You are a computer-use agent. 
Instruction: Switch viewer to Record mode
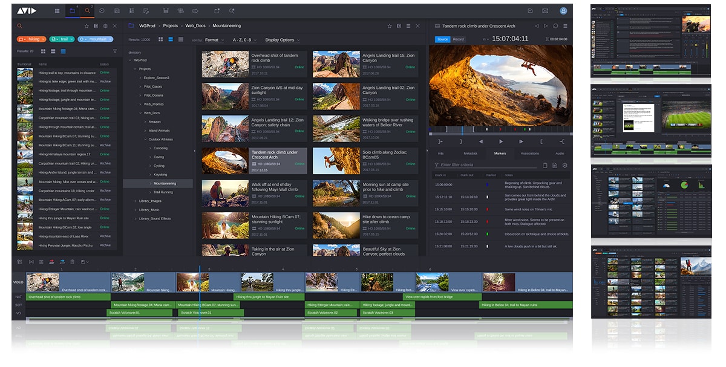(458, 39)
